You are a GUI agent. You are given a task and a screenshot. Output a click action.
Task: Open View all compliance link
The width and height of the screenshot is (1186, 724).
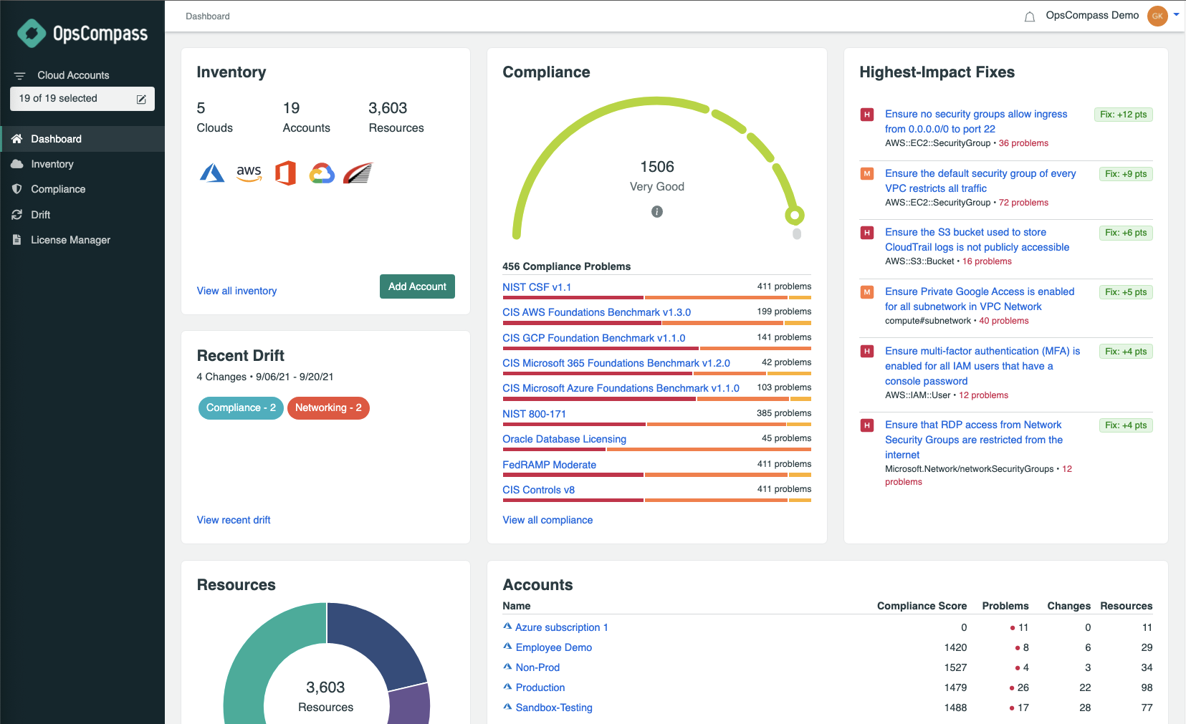(547, 520)
